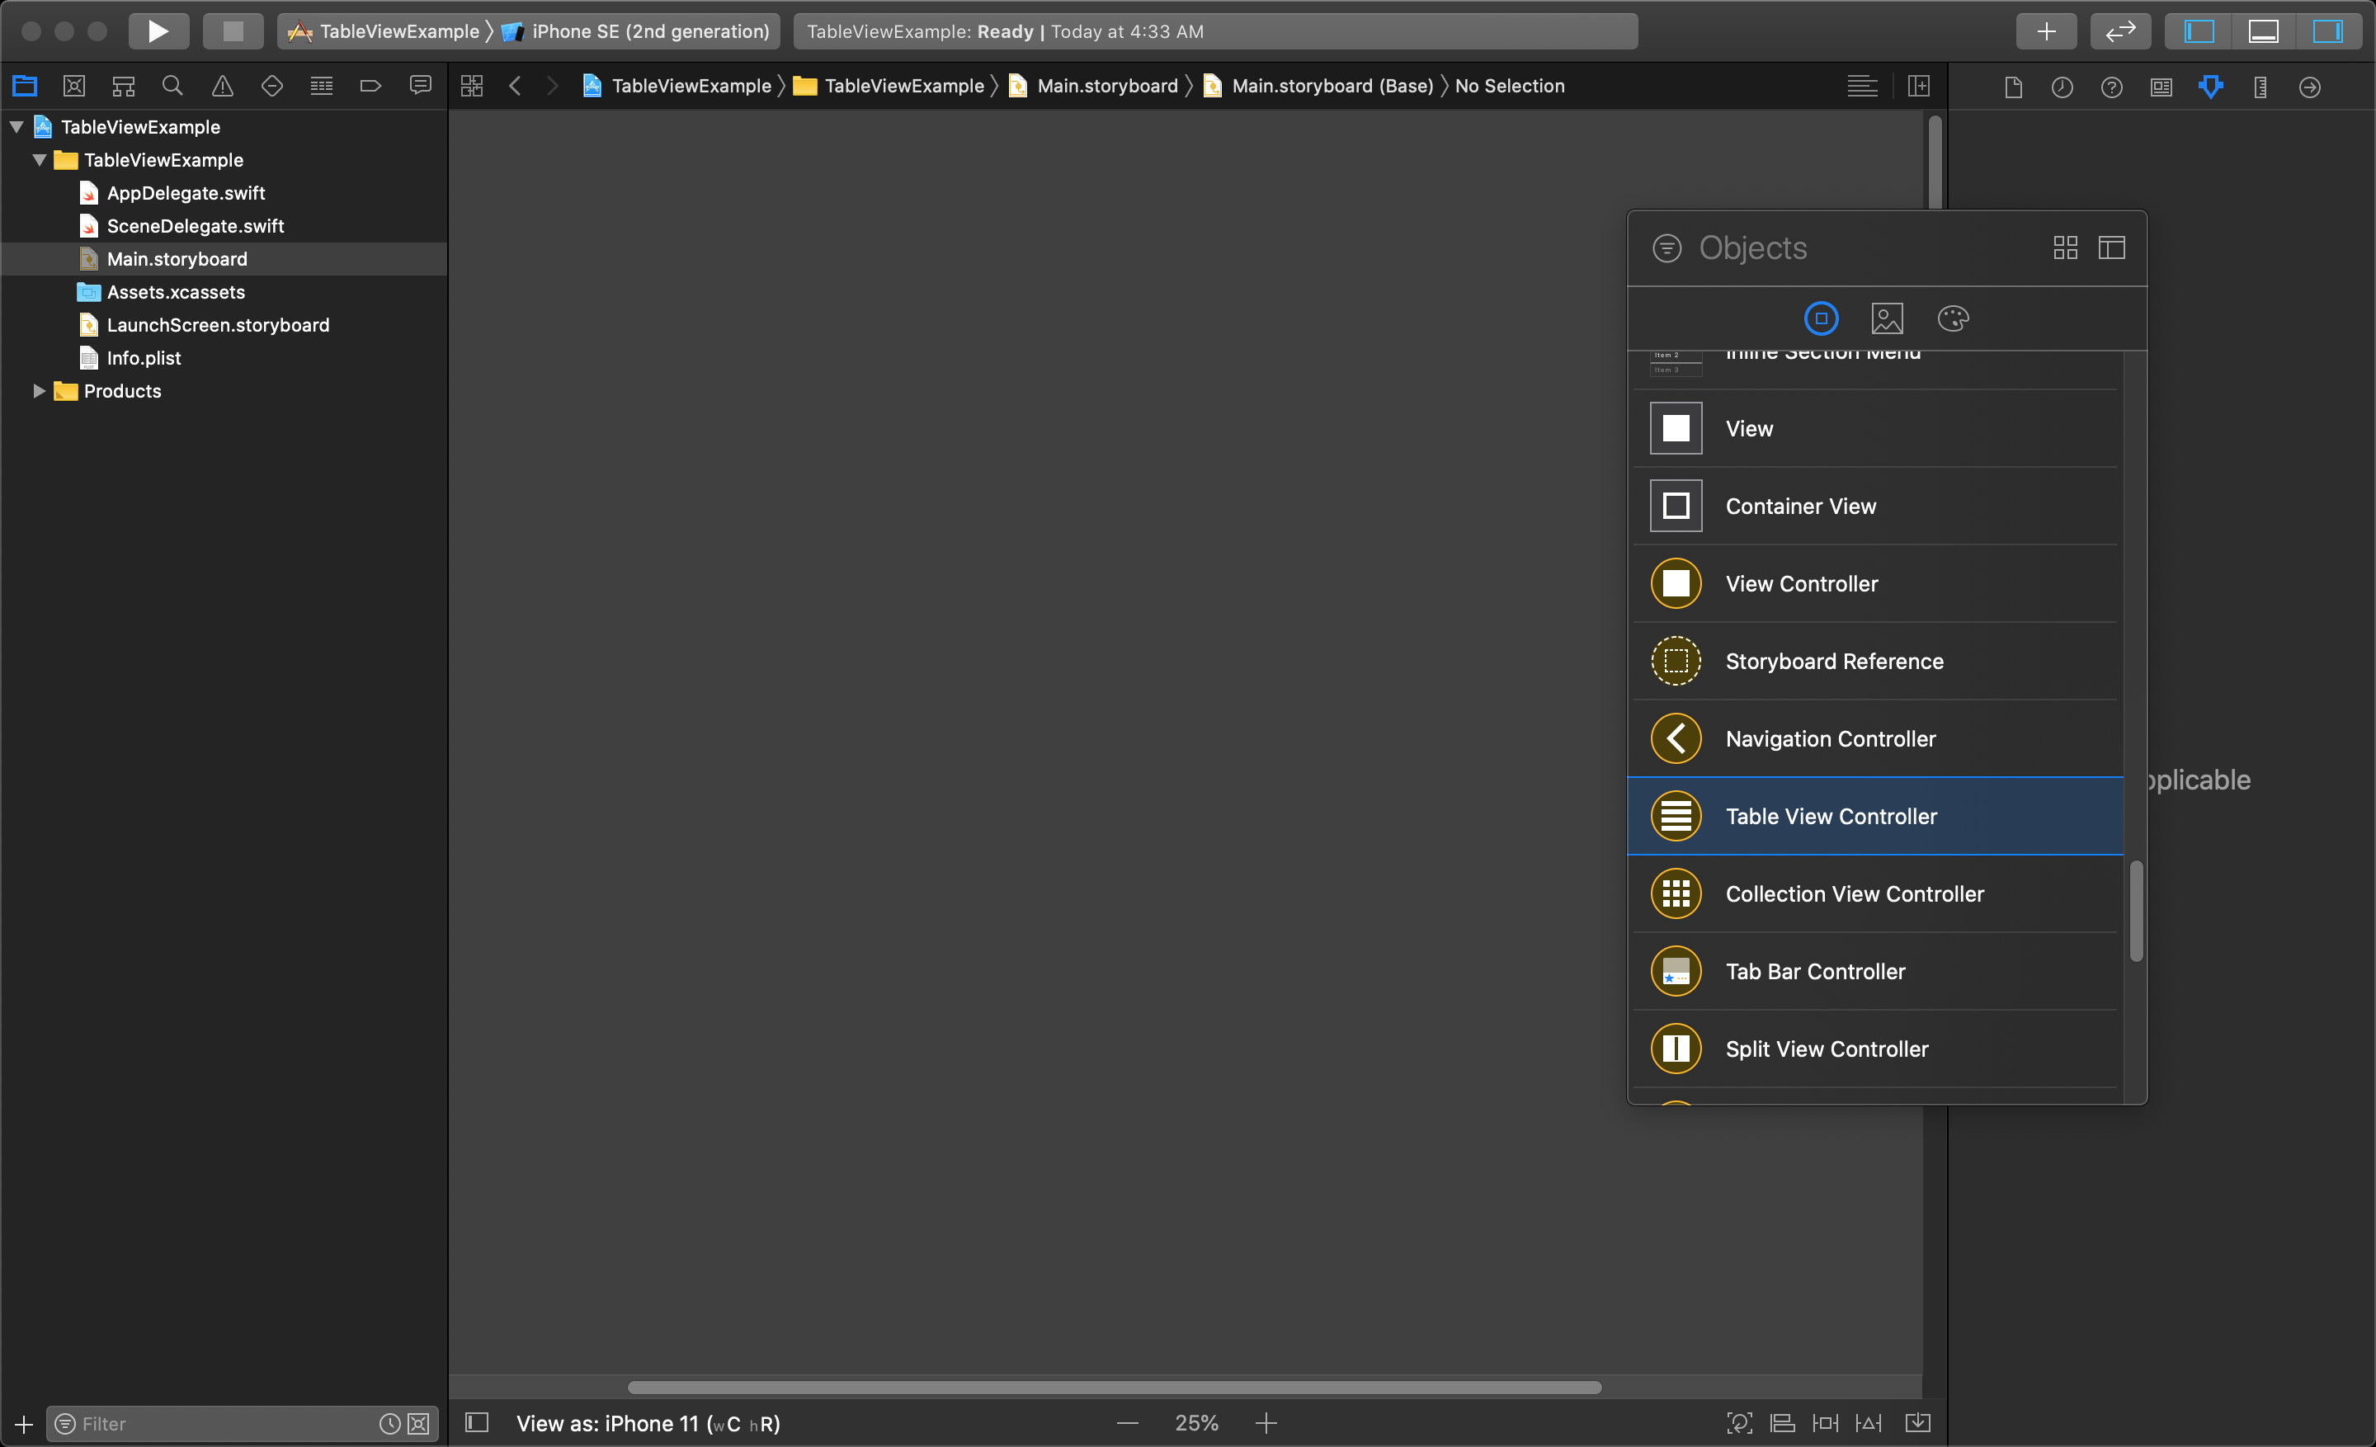The height and width of the screenshot is (1447, 2376).
Task: Select View Controller in the Objects library
Action: click(1875, 583)
